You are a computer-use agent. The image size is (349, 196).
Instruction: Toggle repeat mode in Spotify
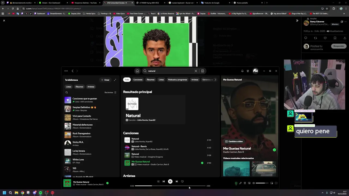coord(182,181)
